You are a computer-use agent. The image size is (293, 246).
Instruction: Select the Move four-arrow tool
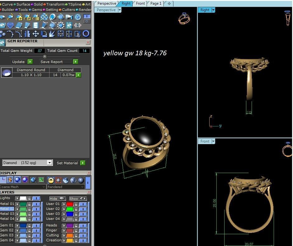point(36,34)
